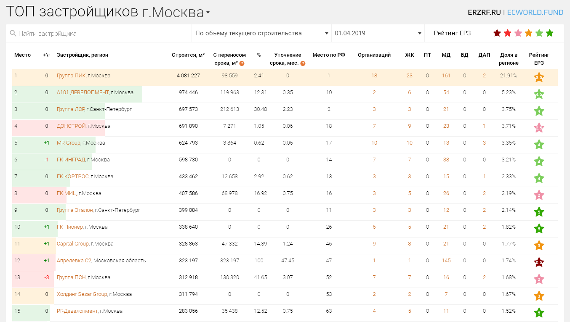Click the rating star in Апрелевка С2 row
Viewport: 570px width, 322px height.
pos(539,262)
